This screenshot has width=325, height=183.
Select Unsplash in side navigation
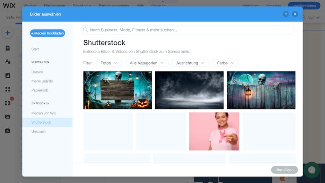(x=39, y=131)
